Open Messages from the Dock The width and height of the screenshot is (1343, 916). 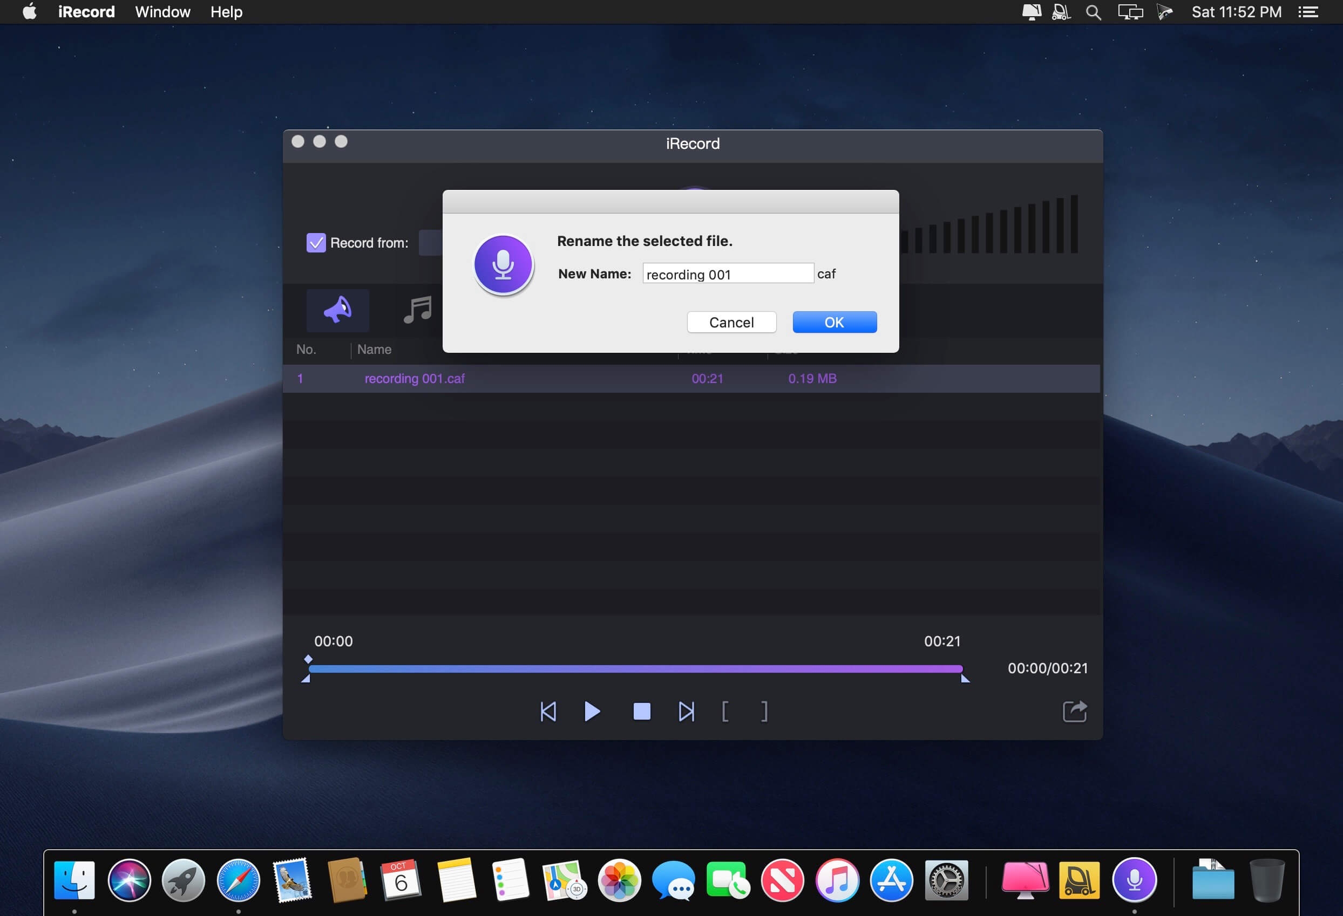point(674,880)
